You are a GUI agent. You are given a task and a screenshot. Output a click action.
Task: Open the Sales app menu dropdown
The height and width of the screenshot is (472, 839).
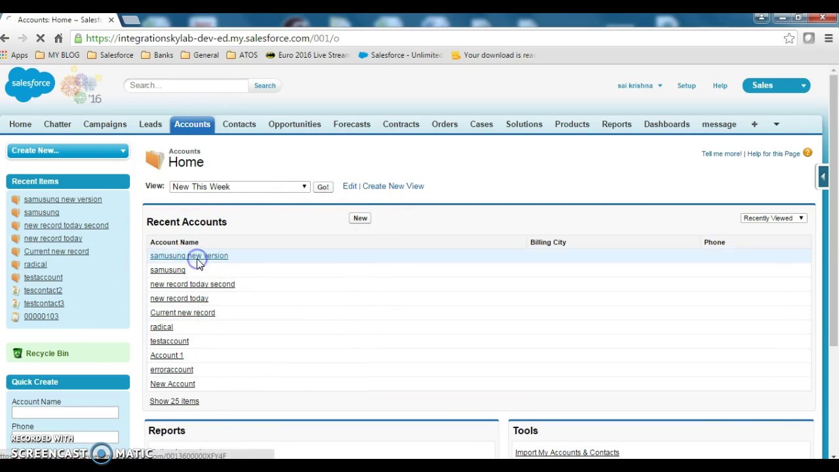776,85
